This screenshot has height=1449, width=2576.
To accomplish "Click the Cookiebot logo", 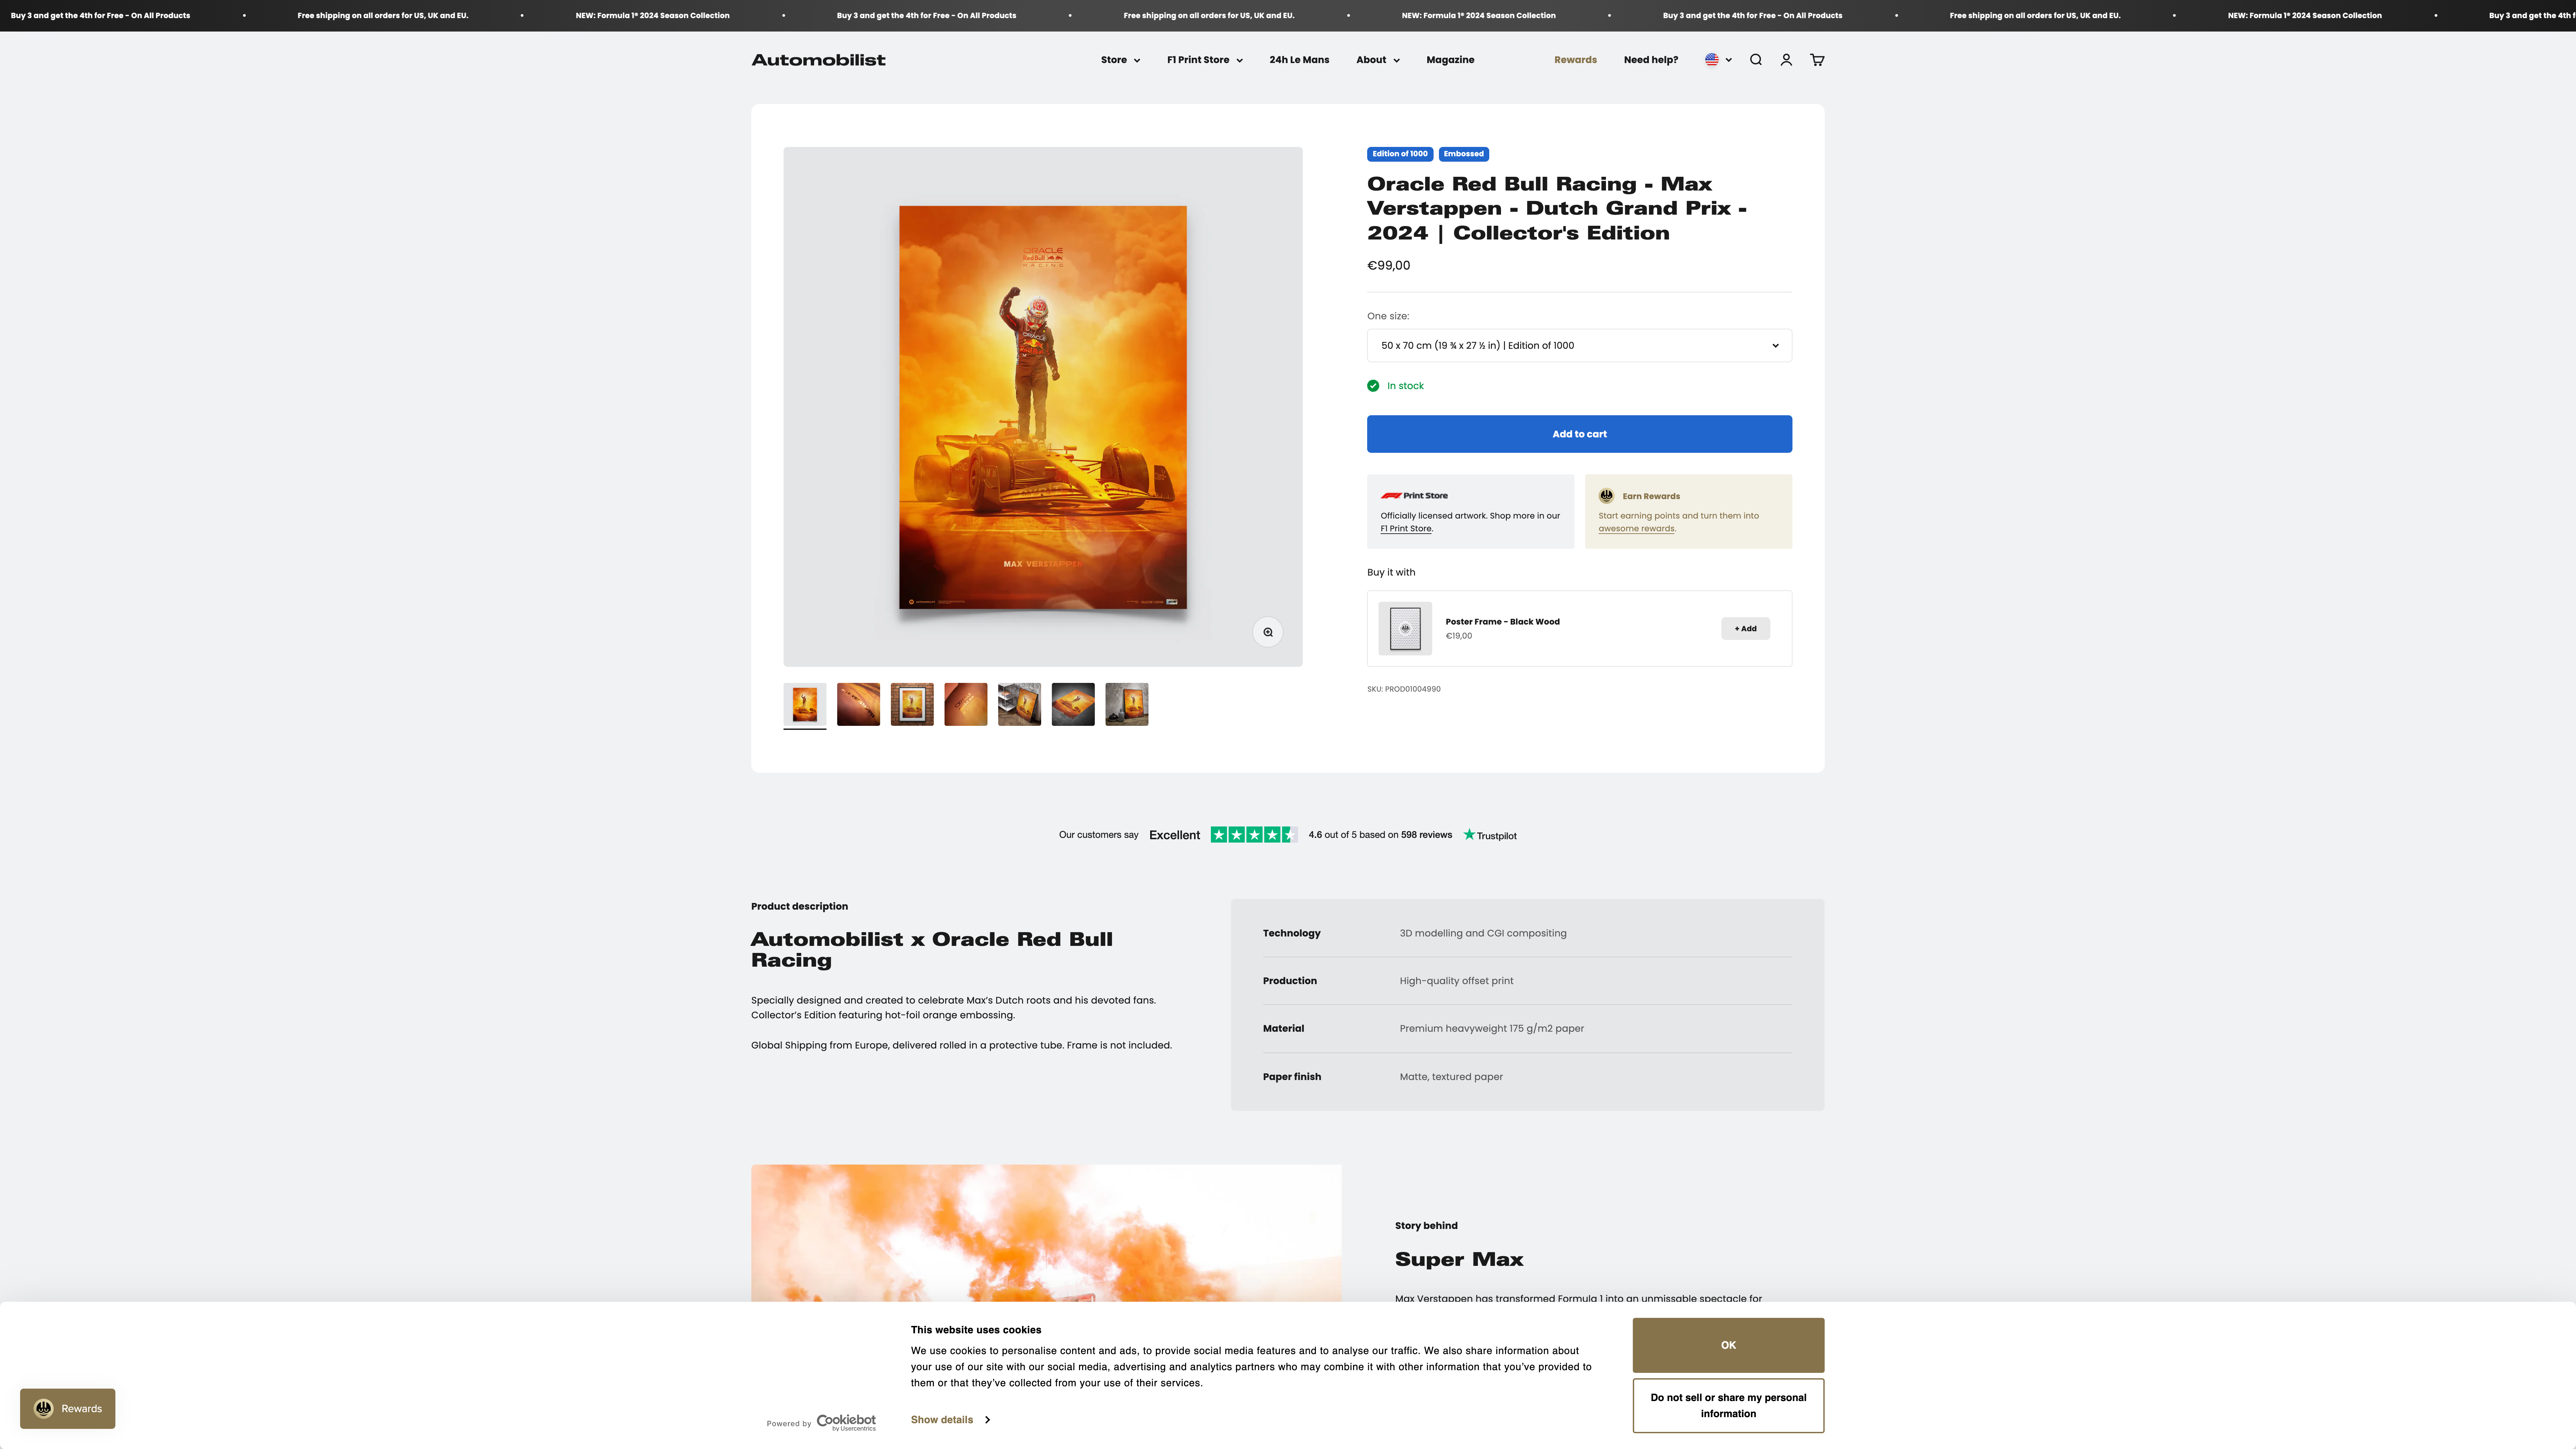I will click(846, 1422).
